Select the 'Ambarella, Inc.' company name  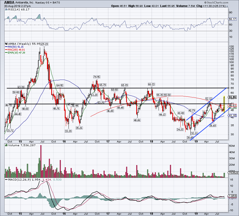pos(25,3)
